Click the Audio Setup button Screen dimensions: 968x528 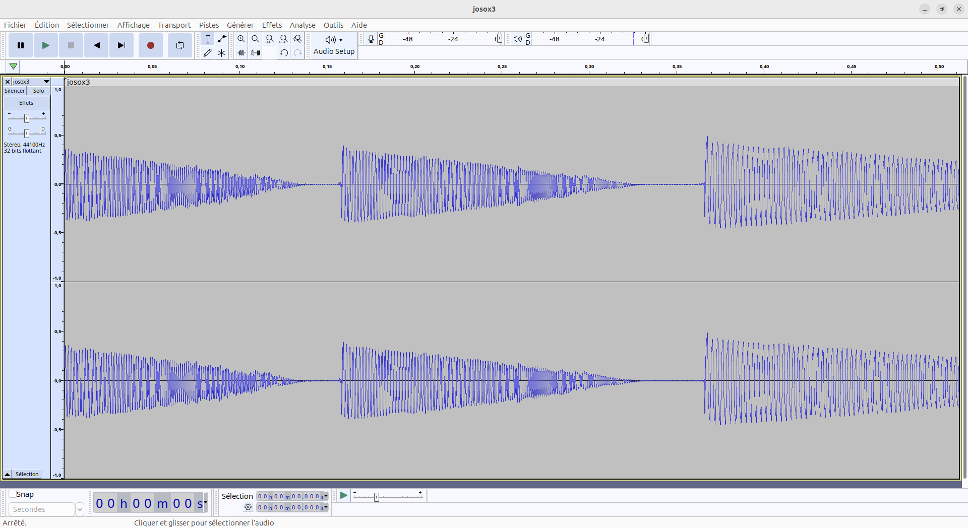coord(334,45)
